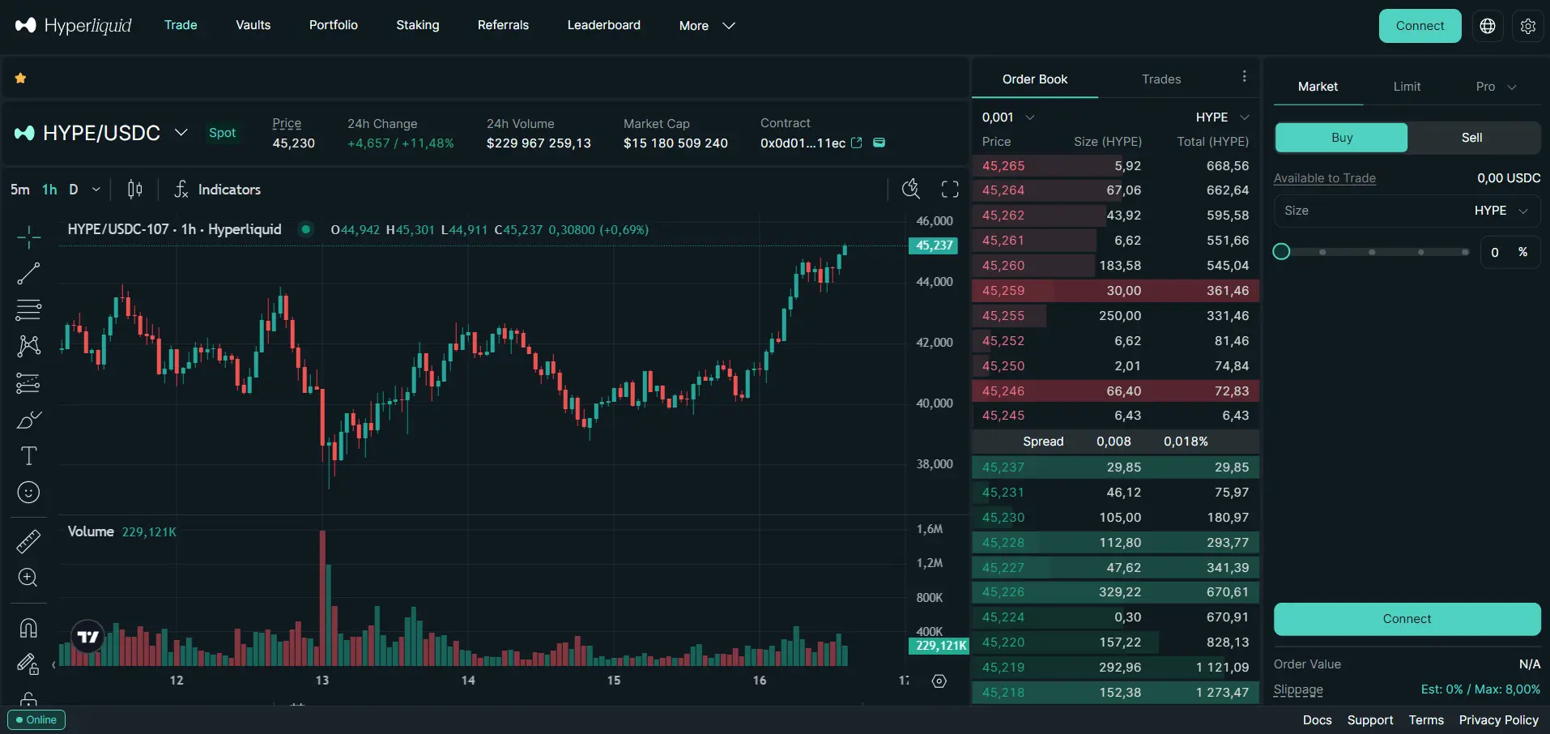The height and width of the screenshot is (734, 1550).
Task: Click the size percentage slider handle
Action: pos(1281,252)
